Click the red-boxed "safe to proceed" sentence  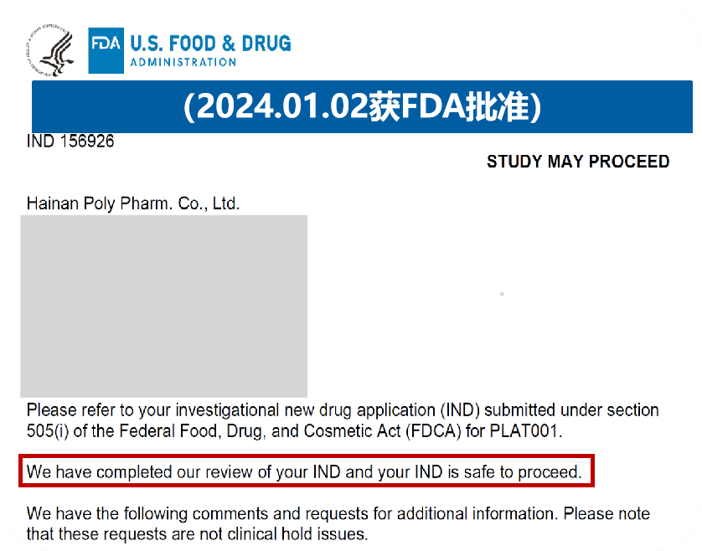point(304,471)
